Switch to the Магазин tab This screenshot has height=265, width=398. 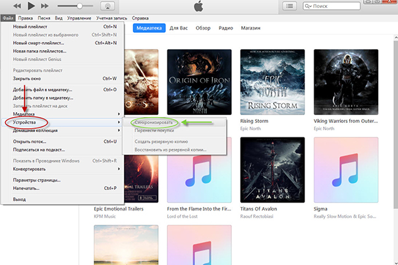pos(250,29)
